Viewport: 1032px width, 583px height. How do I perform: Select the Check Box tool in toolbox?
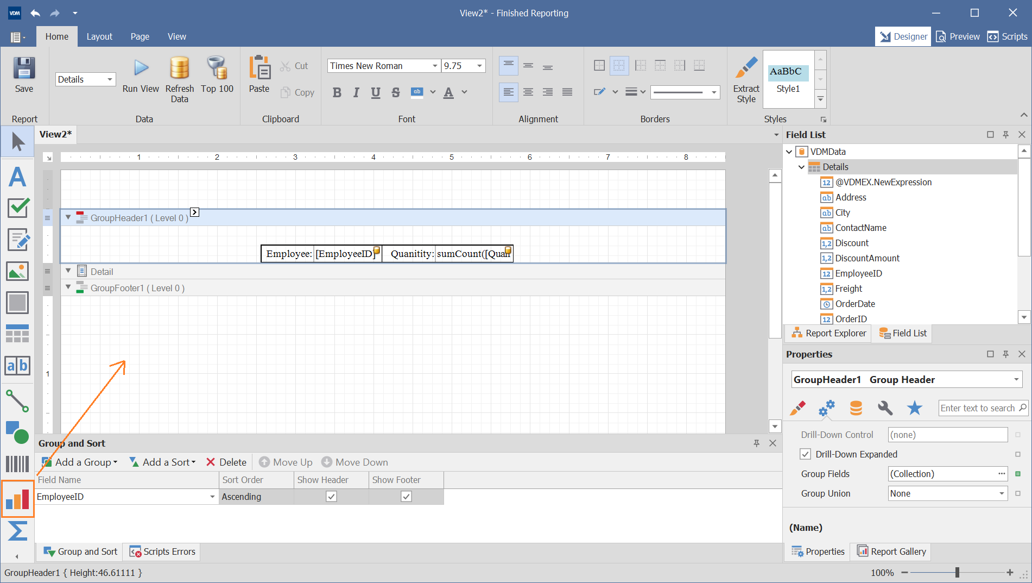click(x=17, y=208)
